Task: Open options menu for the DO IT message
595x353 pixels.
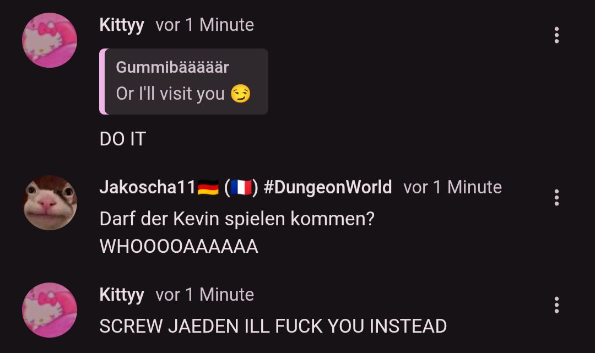Action: (556, 35)
